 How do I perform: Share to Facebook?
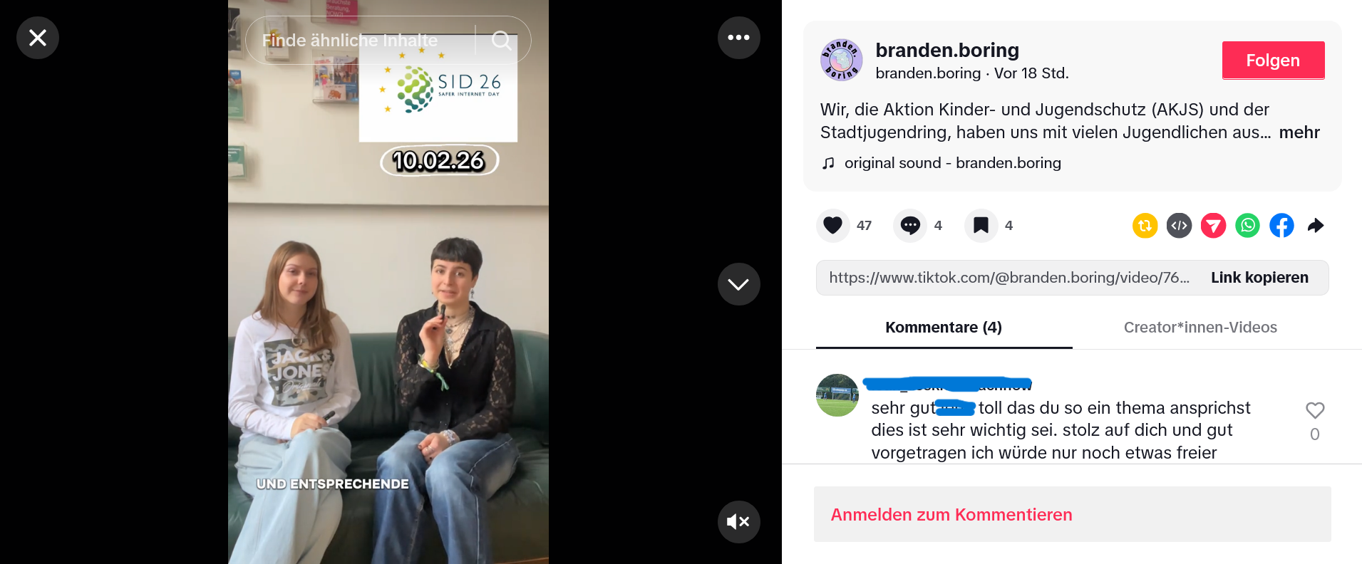tap(1281, 226)
